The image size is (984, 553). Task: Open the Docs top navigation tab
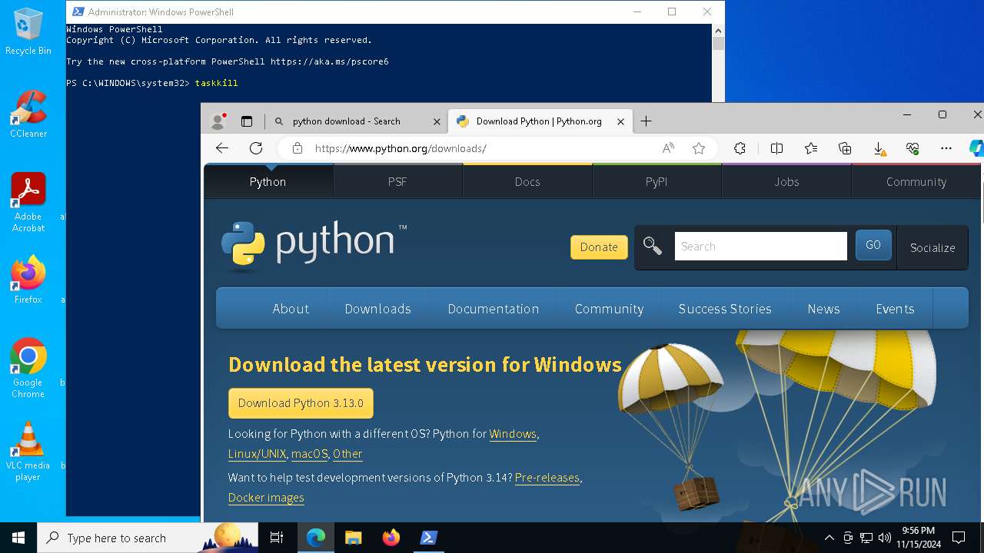[x=527, y=182]
